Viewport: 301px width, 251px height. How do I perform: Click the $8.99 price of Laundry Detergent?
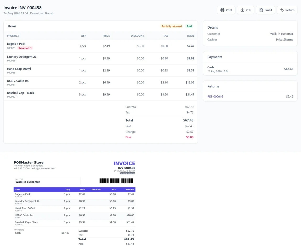(106, 58)
